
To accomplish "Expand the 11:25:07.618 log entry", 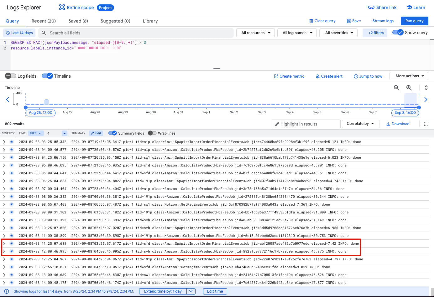I will pyautogui.click(x=4, y=243).
